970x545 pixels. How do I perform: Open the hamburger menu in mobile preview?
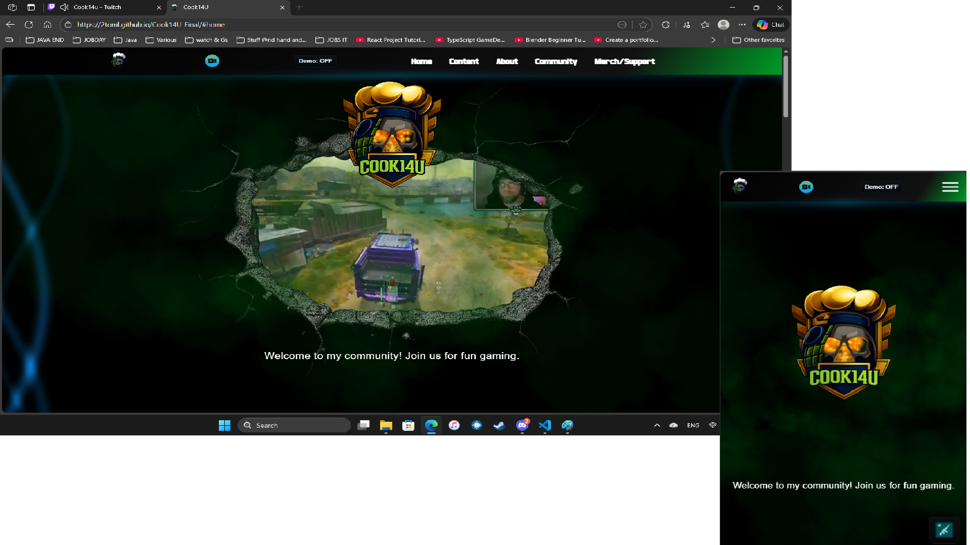click(x=950, y=187)
